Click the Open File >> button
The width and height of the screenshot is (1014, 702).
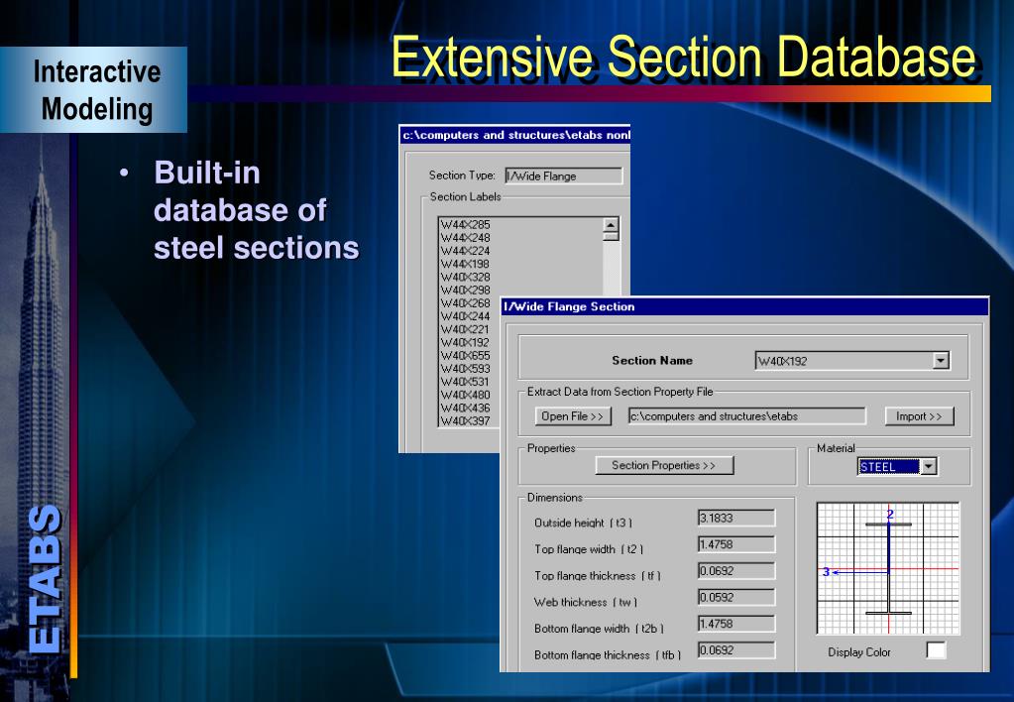pyautogui.click(x=573, y=416)
